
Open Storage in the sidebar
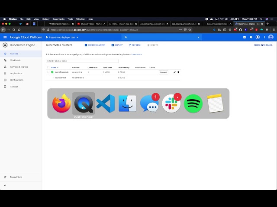tap(21, 87)
